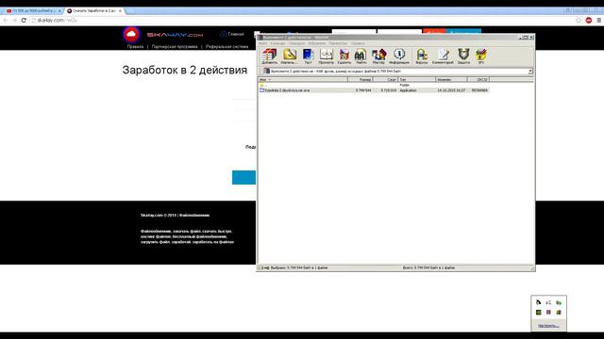Screen dimensions: 604x339
Task: Open the Партнерская программа link
Action: pyautogui.click(x=175, y=46)
